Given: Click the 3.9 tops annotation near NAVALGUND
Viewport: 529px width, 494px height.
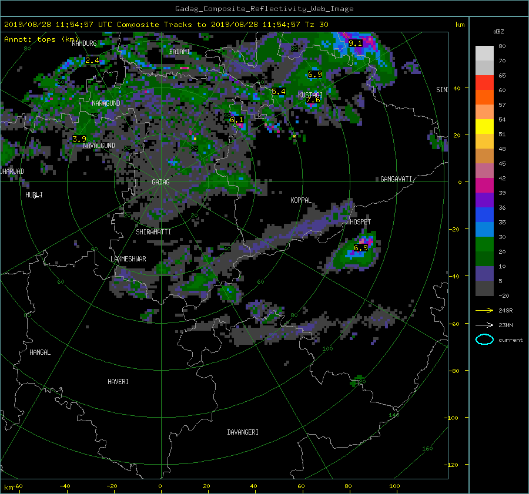Looking at the screenshot, I should (79, 139).
